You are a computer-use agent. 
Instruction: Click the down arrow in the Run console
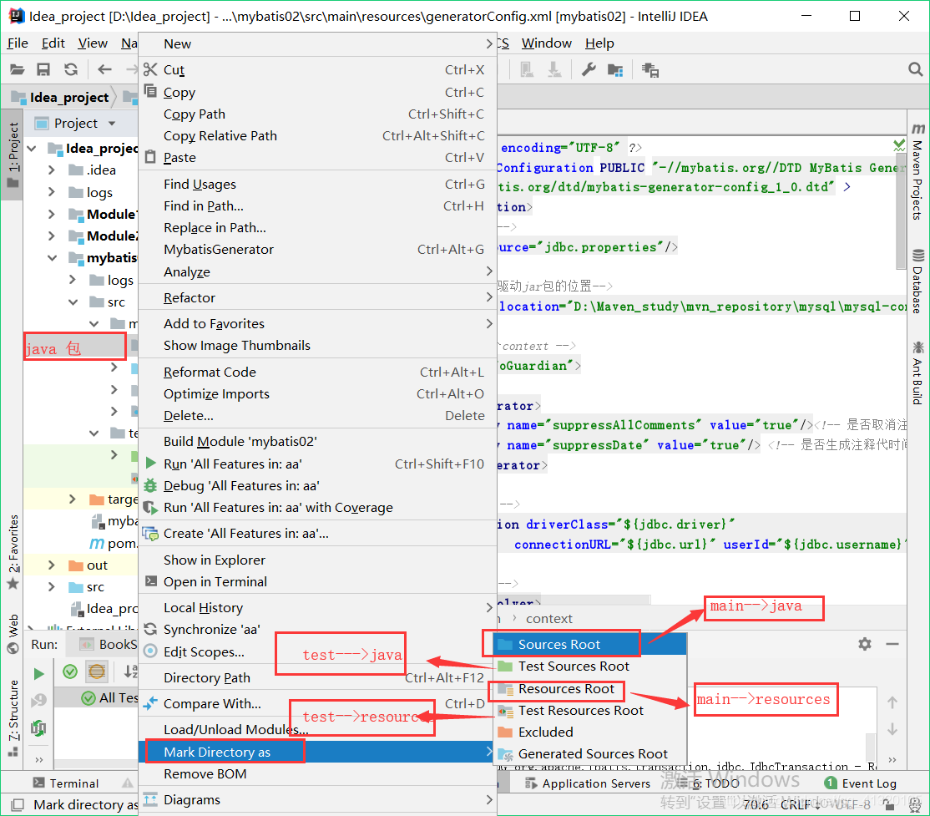coord(892,729)
